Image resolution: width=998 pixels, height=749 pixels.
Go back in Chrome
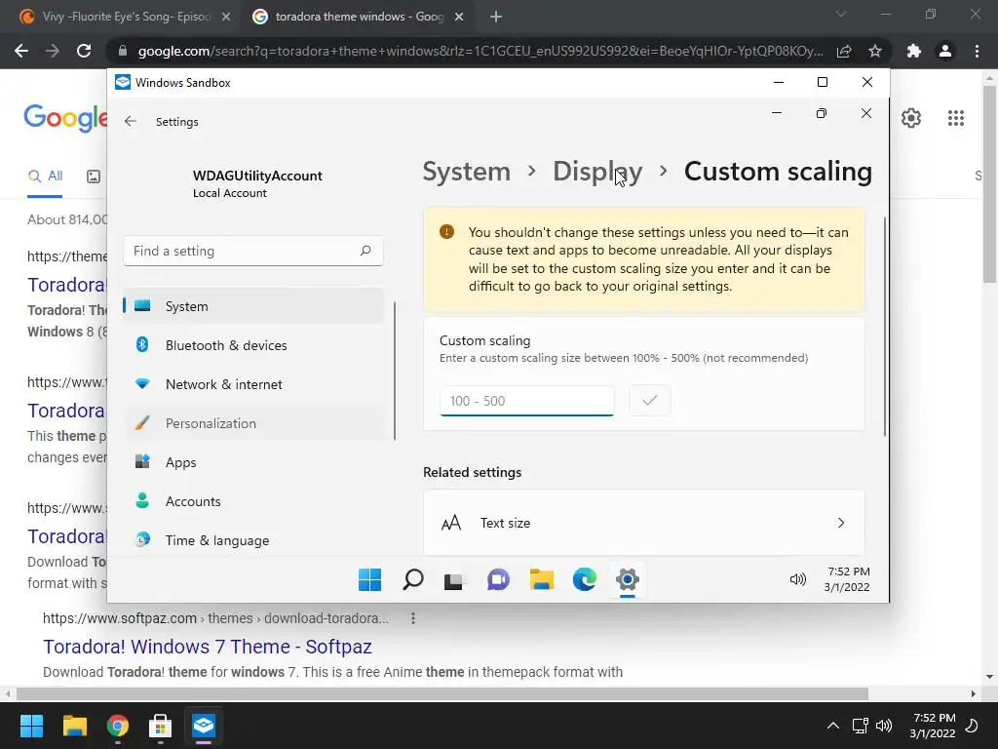pos(21,51)
